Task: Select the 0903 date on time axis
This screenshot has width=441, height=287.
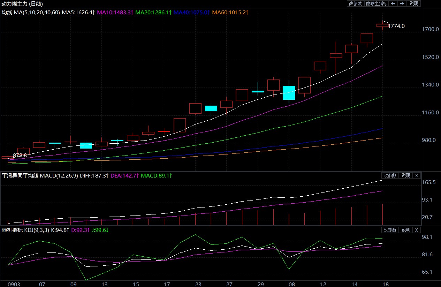Action: [14, 284]
